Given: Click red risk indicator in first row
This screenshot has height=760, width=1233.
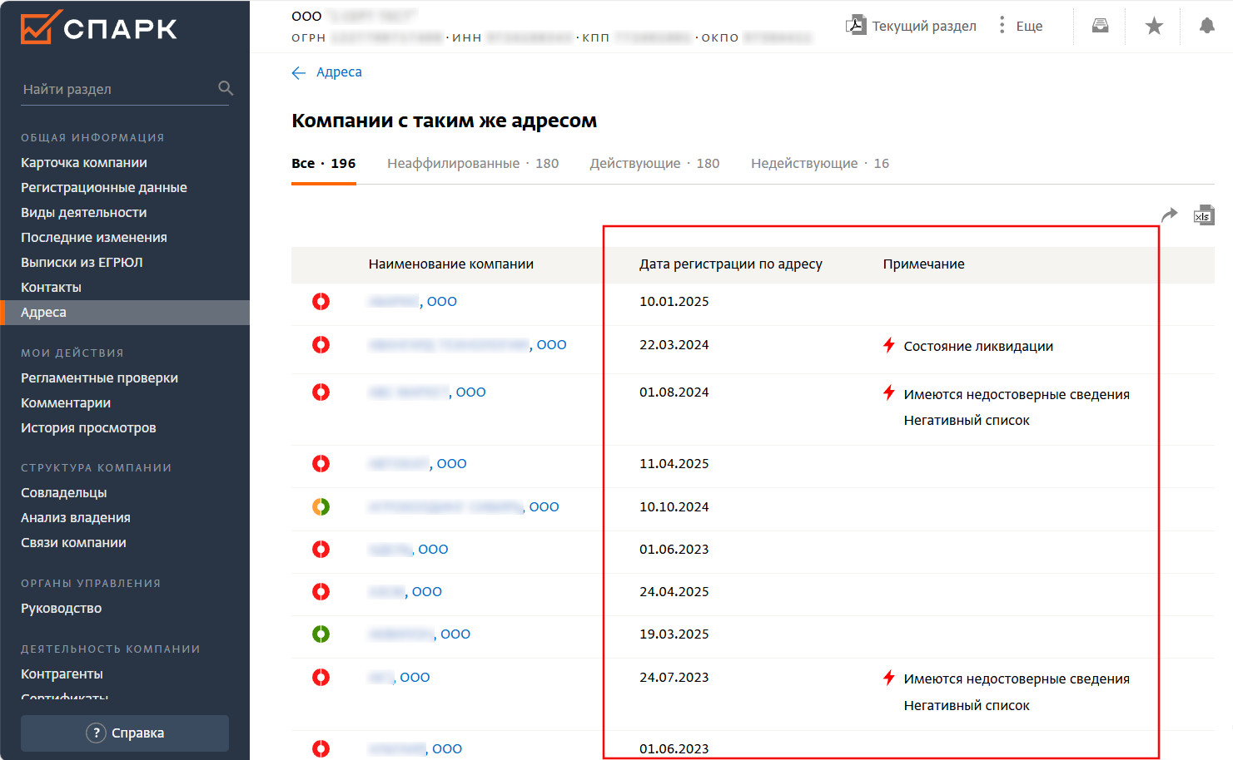Looking at the screenshot, I should pos(321,302).
